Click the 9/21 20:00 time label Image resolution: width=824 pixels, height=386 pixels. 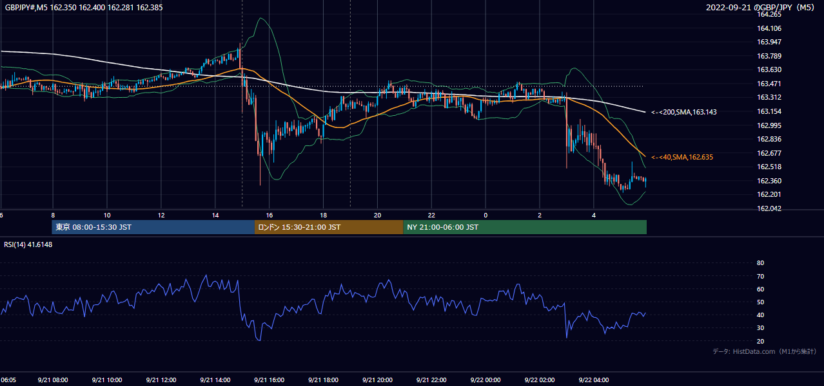[378, 380]
